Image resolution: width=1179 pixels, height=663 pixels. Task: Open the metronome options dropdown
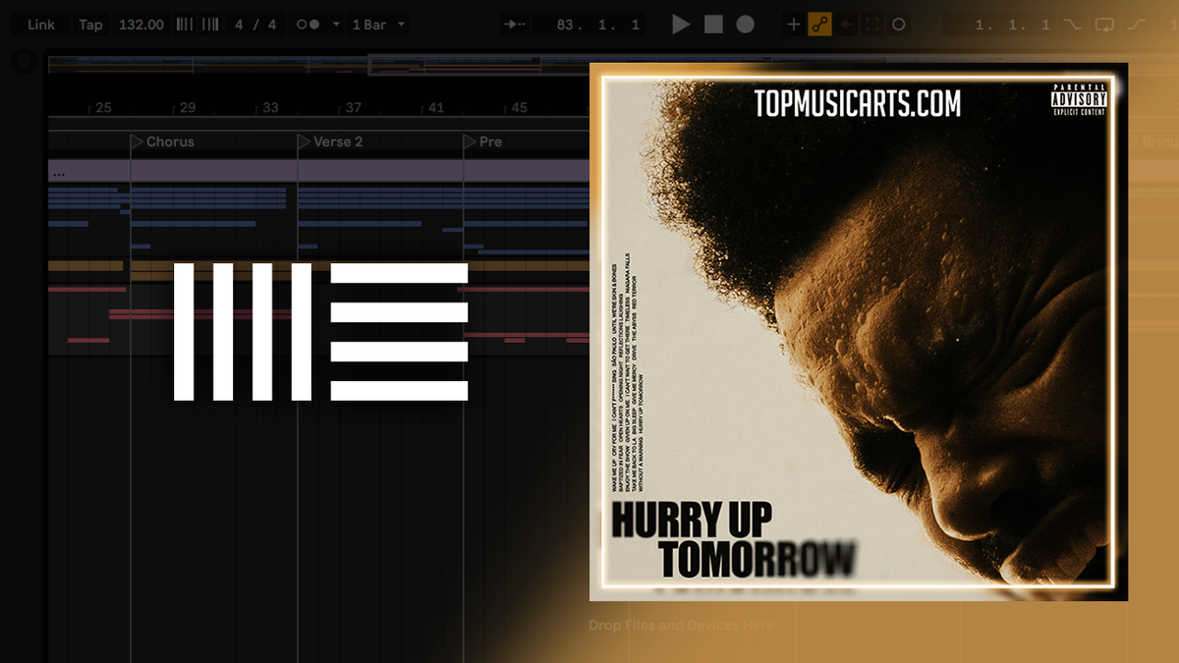337,24
